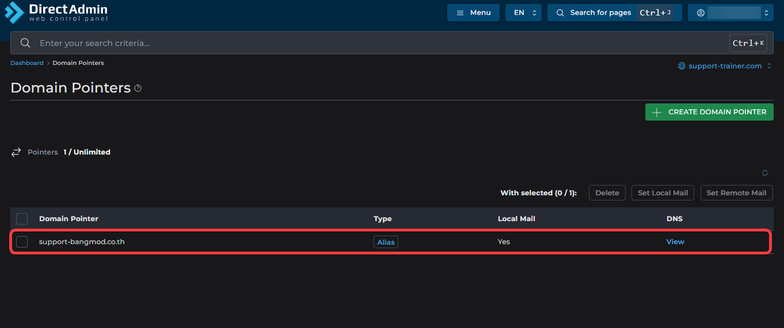
Task: Click the Alias type badge
Action: coord(386,242)
